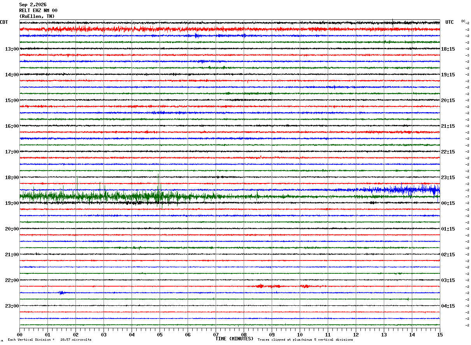Click the minute 05 axis tick label
The height and width of the screenshot is (345, 471).
pos(160,335)
